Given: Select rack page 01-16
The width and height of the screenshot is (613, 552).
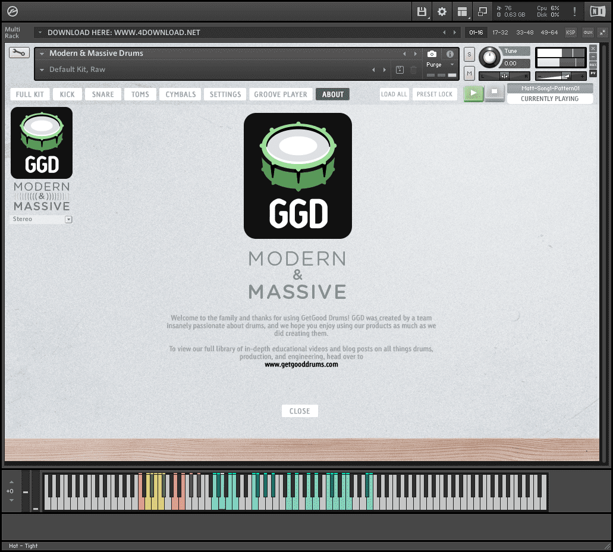Looking at the screenshot, I should [x=476, y=33].
